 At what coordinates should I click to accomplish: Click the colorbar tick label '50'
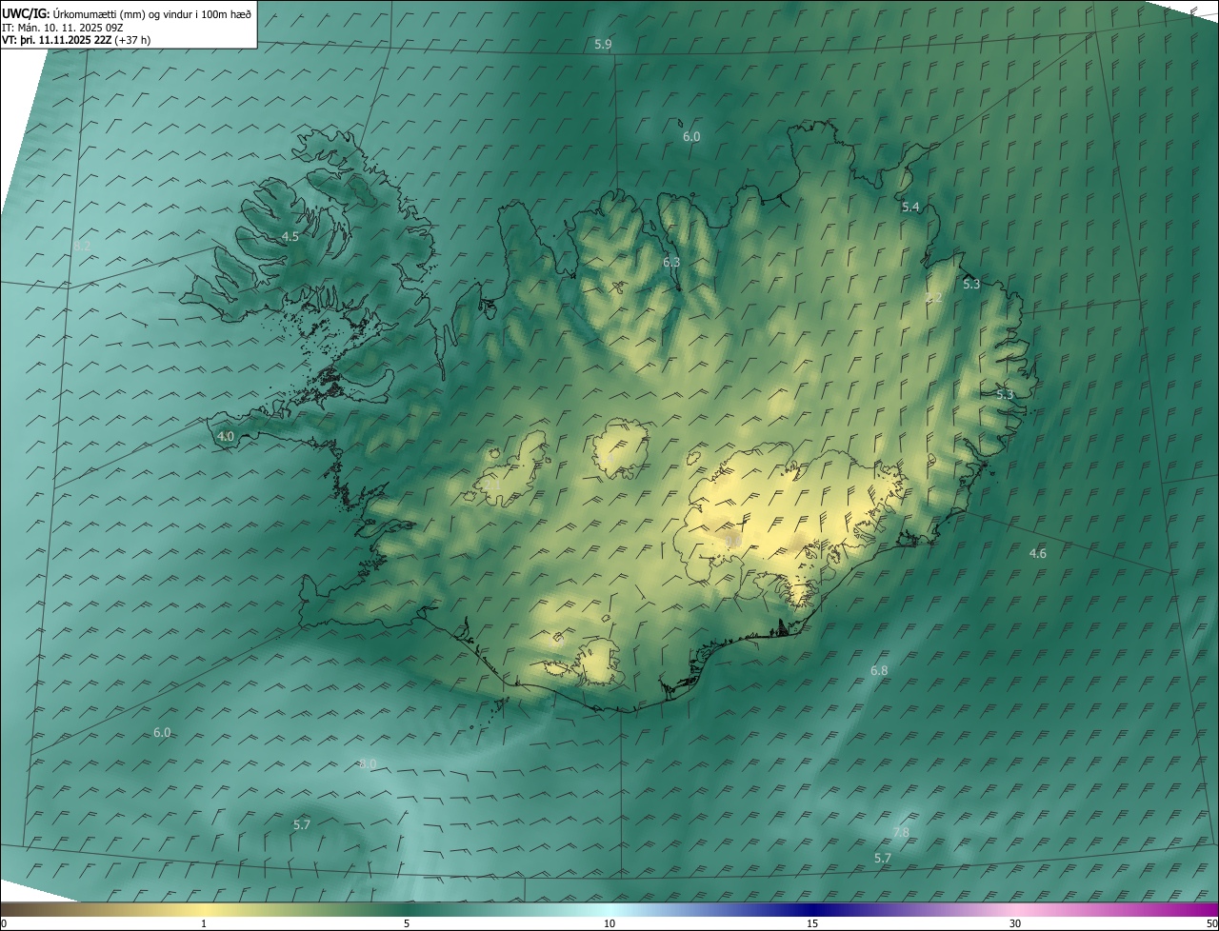tap(1211, 923)
